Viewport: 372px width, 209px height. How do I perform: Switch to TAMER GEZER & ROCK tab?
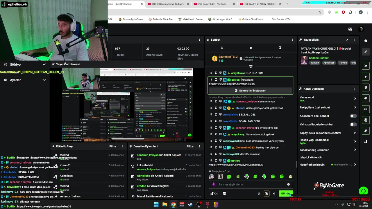tap(260, 4)
